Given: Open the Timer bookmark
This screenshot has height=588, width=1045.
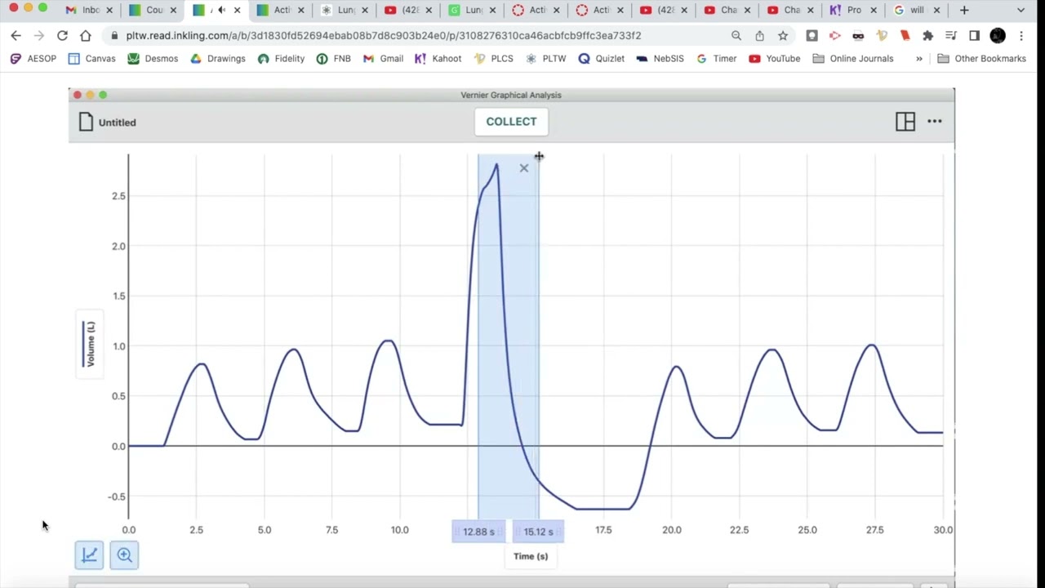Looking at the screenshot, I should [716, 59].
